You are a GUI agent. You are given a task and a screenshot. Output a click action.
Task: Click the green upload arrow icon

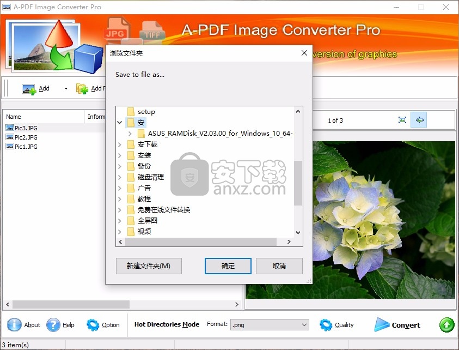click(446, 325)
